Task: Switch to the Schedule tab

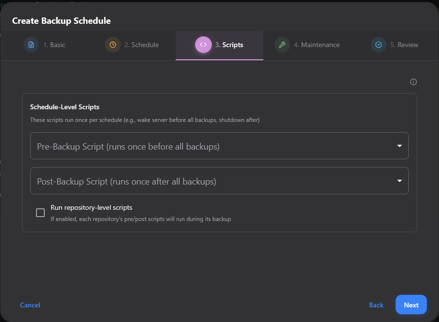Action: [131, 45]
